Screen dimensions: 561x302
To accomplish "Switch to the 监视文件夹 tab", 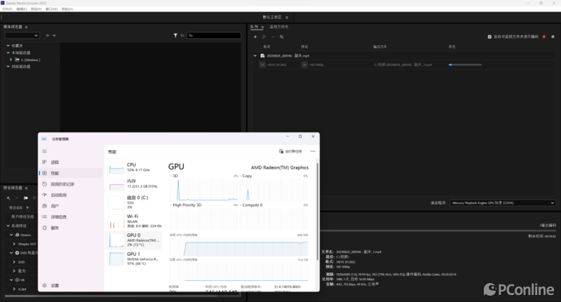I will pyautogui.click(x=279, y=27).
